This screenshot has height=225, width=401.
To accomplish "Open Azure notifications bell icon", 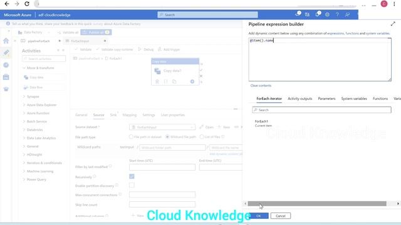I will click(x=318, y=14).
